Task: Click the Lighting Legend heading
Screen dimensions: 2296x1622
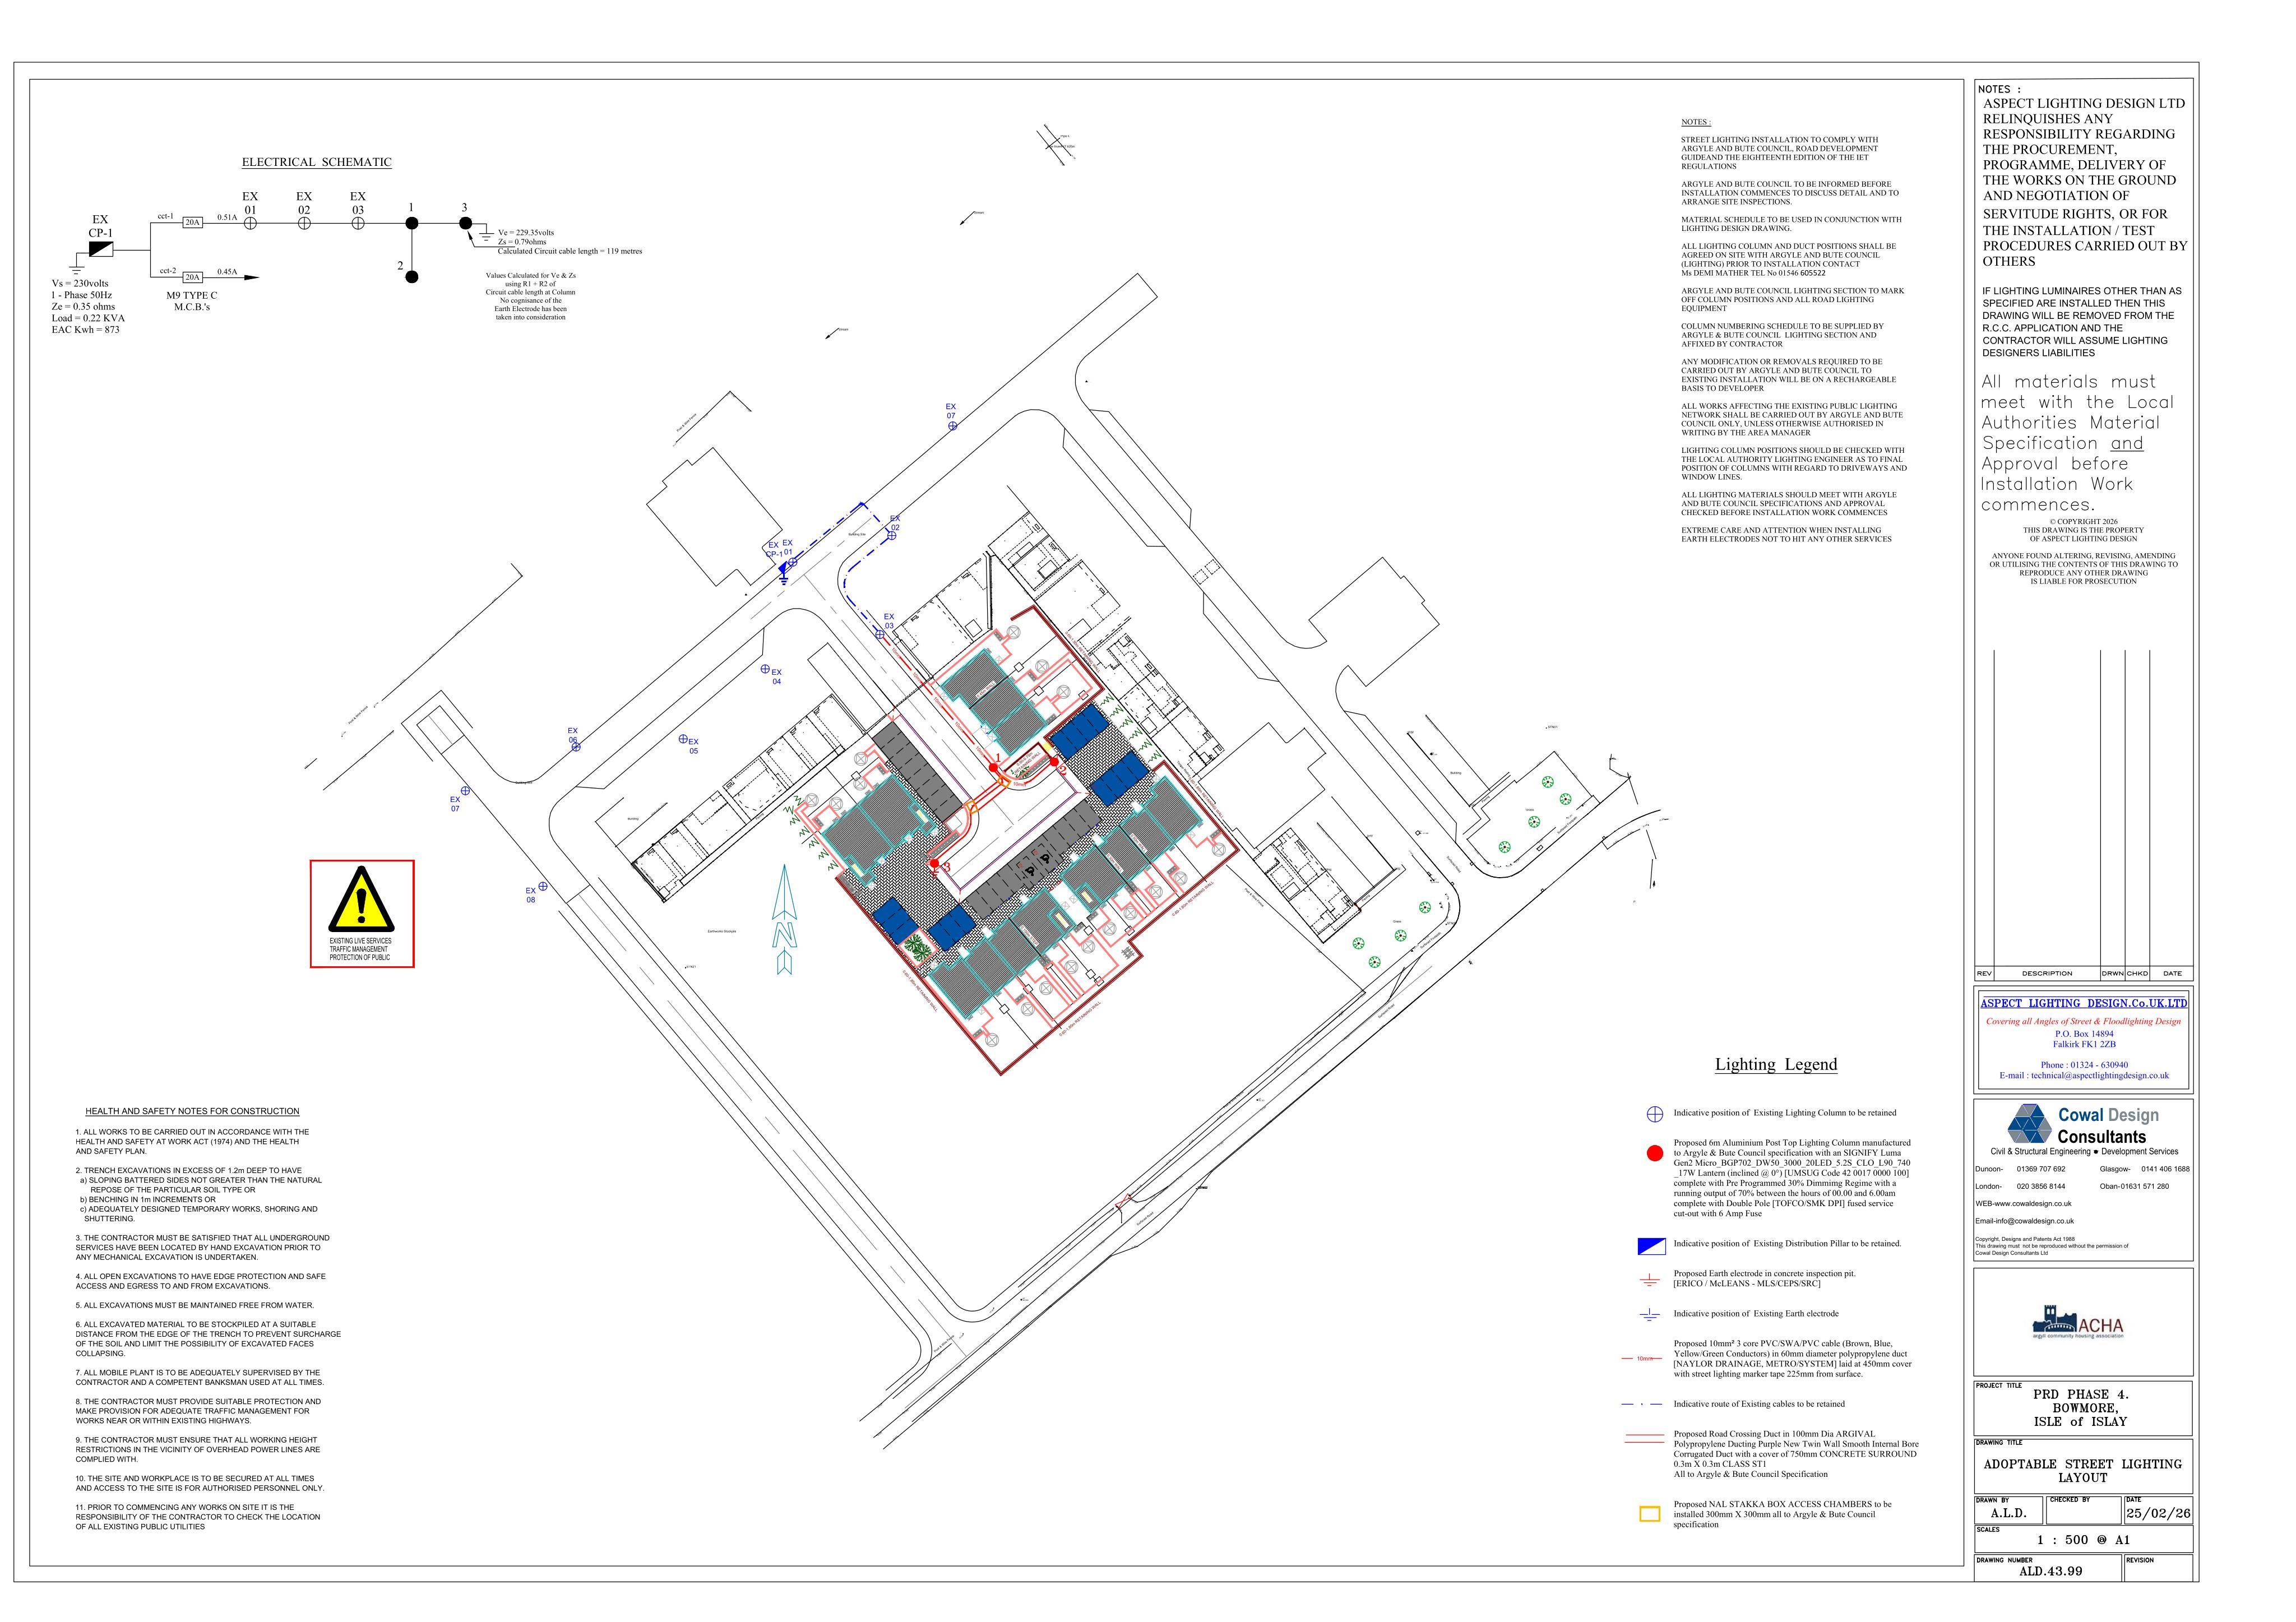Action: click(1776, 1064)
